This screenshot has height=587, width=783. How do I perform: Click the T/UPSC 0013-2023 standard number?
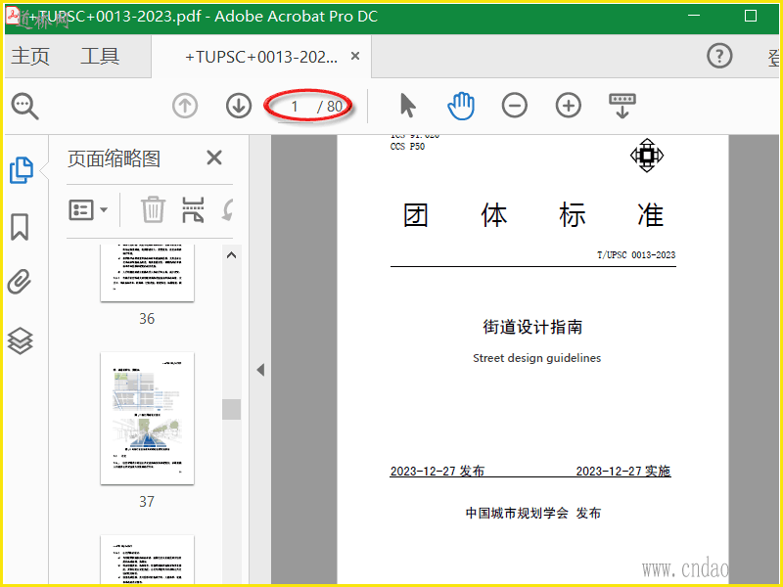point(636,255)
